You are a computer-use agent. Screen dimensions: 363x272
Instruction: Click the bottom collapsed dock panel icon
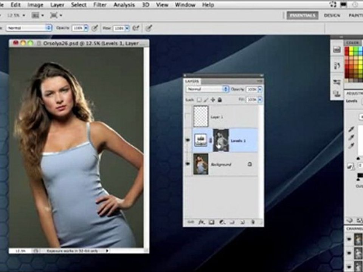[337, 93]
